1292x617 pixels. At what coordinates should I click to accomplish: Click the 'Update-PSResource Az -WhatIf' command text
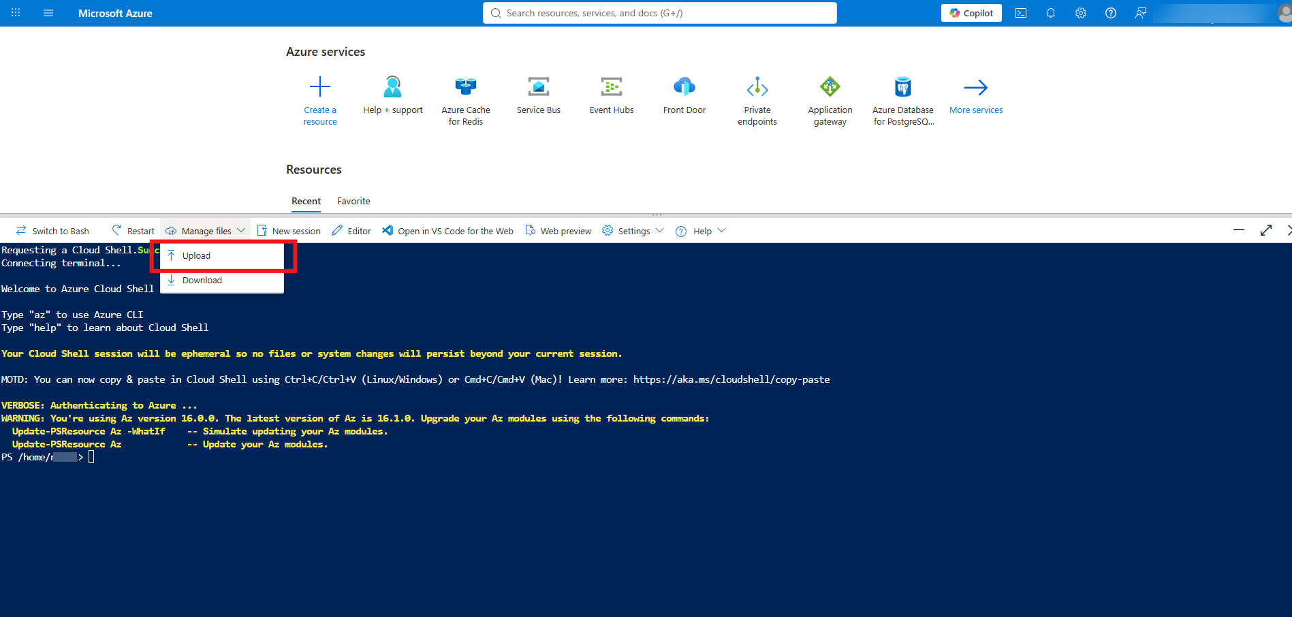[89, 432]
